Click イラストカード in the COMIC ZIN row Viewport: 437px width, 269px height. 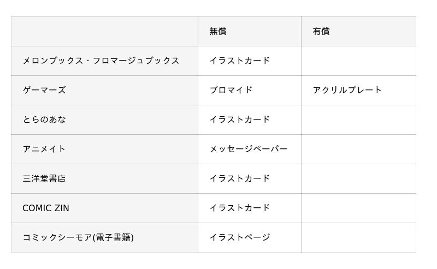(x=240, y=208)
